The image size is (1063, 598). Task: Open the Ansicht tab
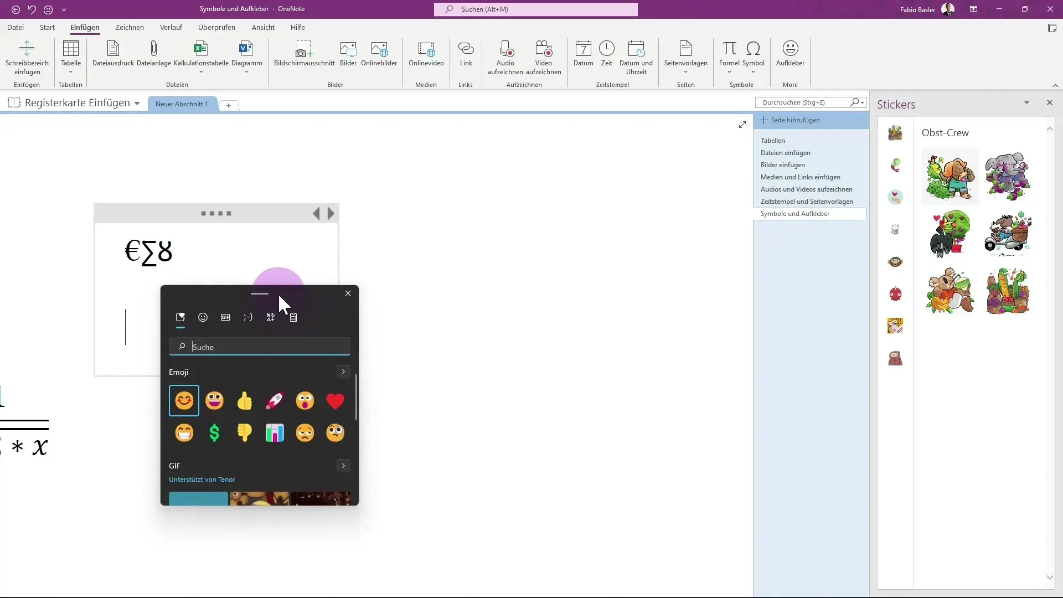click(263, 27)
